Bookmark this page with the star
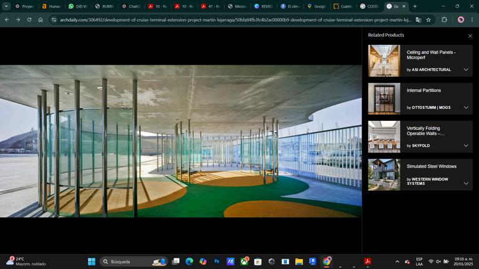The image size is (479, 269). point(428,20)
